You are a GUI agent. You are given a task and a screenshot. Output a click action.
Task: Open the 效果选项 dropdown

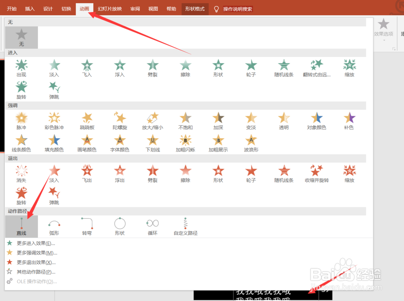383,29
